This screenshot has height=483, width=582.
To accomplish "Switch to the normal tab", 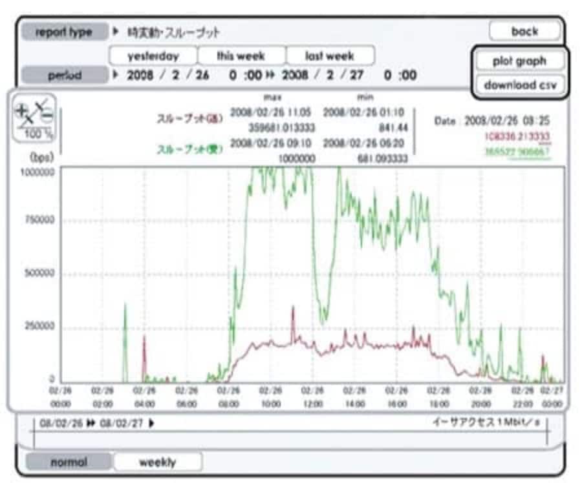I will coord(69,462).
